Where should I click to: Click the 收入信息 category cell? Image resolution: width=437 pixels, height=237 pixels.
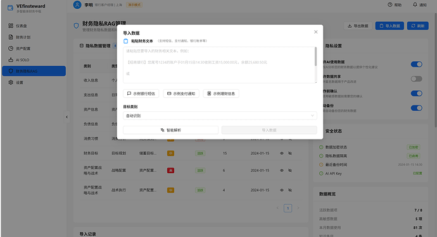[91, 80]
